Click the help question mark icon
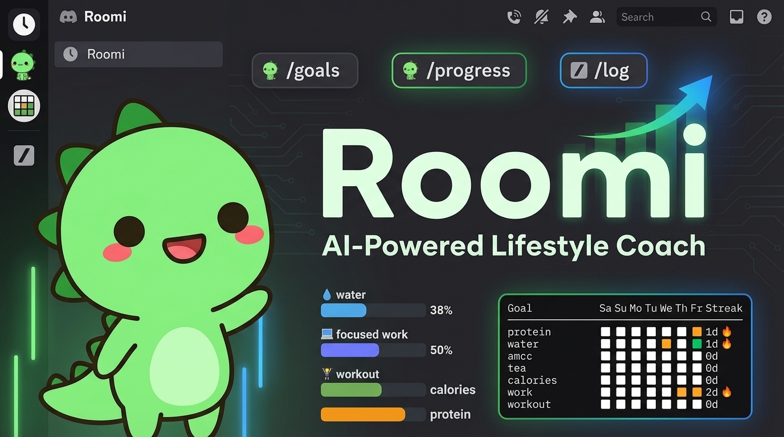The height and width of the screenshot is (437, 784). 764,17
